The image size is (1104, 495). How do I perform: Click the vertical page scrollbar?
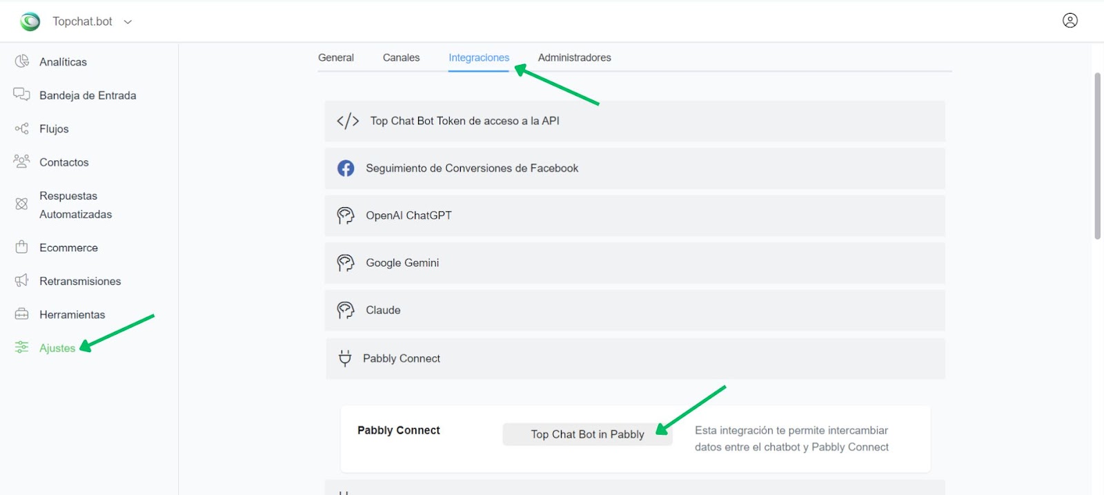(x=1097, y=156)
